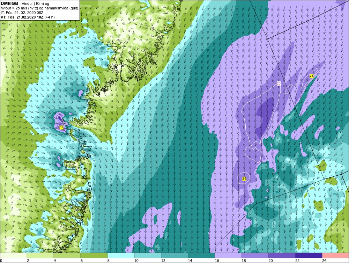Click the pink above-24 m/s legend swatch
Screen dimensions: 349x263
pyautogui.click(x=335, y=255)
